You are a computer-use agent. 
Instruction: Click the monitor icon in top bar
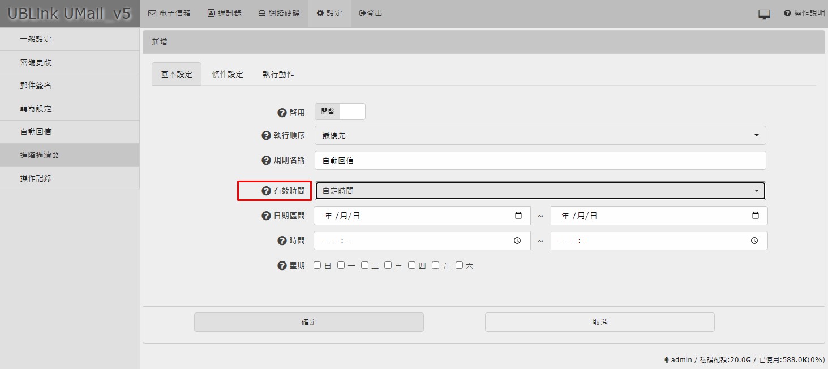pyautogui.click(x=764, y=14)
